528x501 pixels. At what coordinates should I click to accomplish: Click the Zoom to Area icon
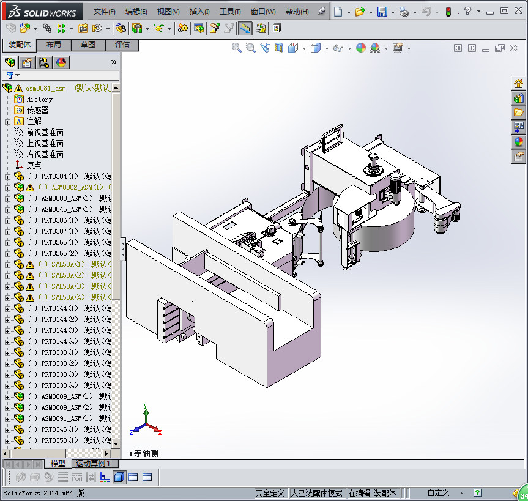(250, 48)
